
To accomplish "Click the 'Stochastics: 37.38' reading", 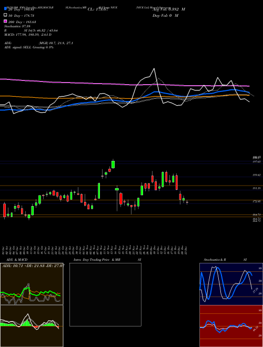I will pyautogui.click(x=17, y=26).
